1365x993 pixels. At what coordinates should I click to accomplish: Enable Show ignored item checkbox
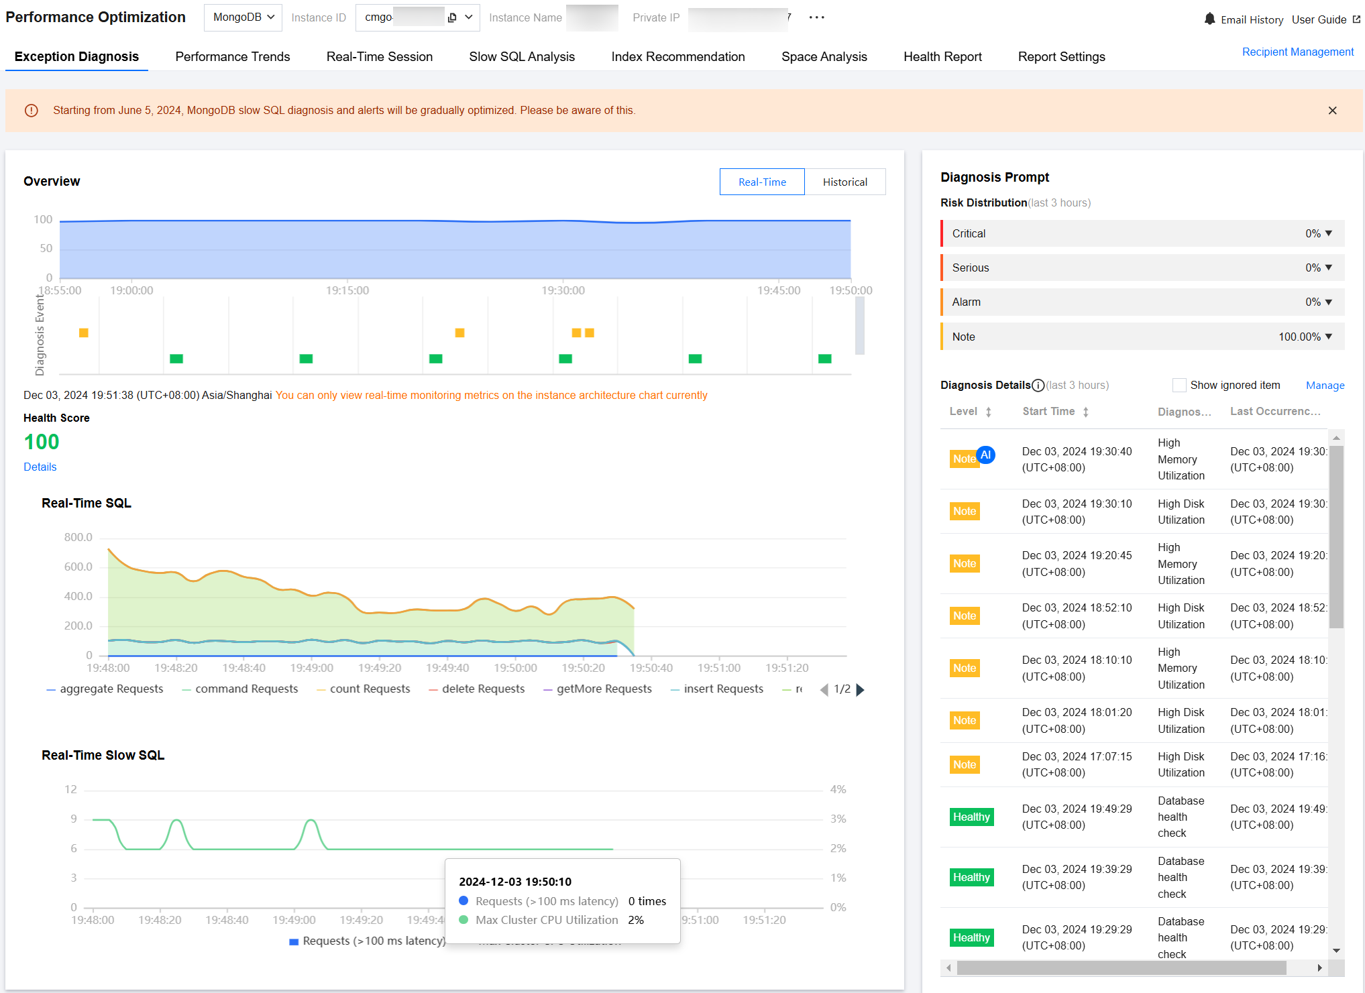click(x=1179, y=385)
